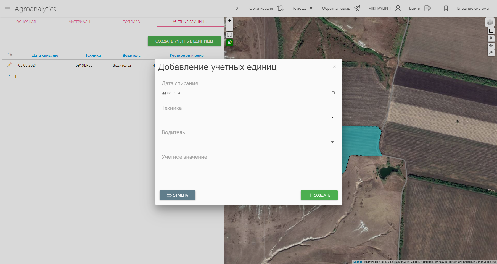Switch to the Топливо tab
The width and height of the screenshot is (497, 264).
click(x=131, y=22)
